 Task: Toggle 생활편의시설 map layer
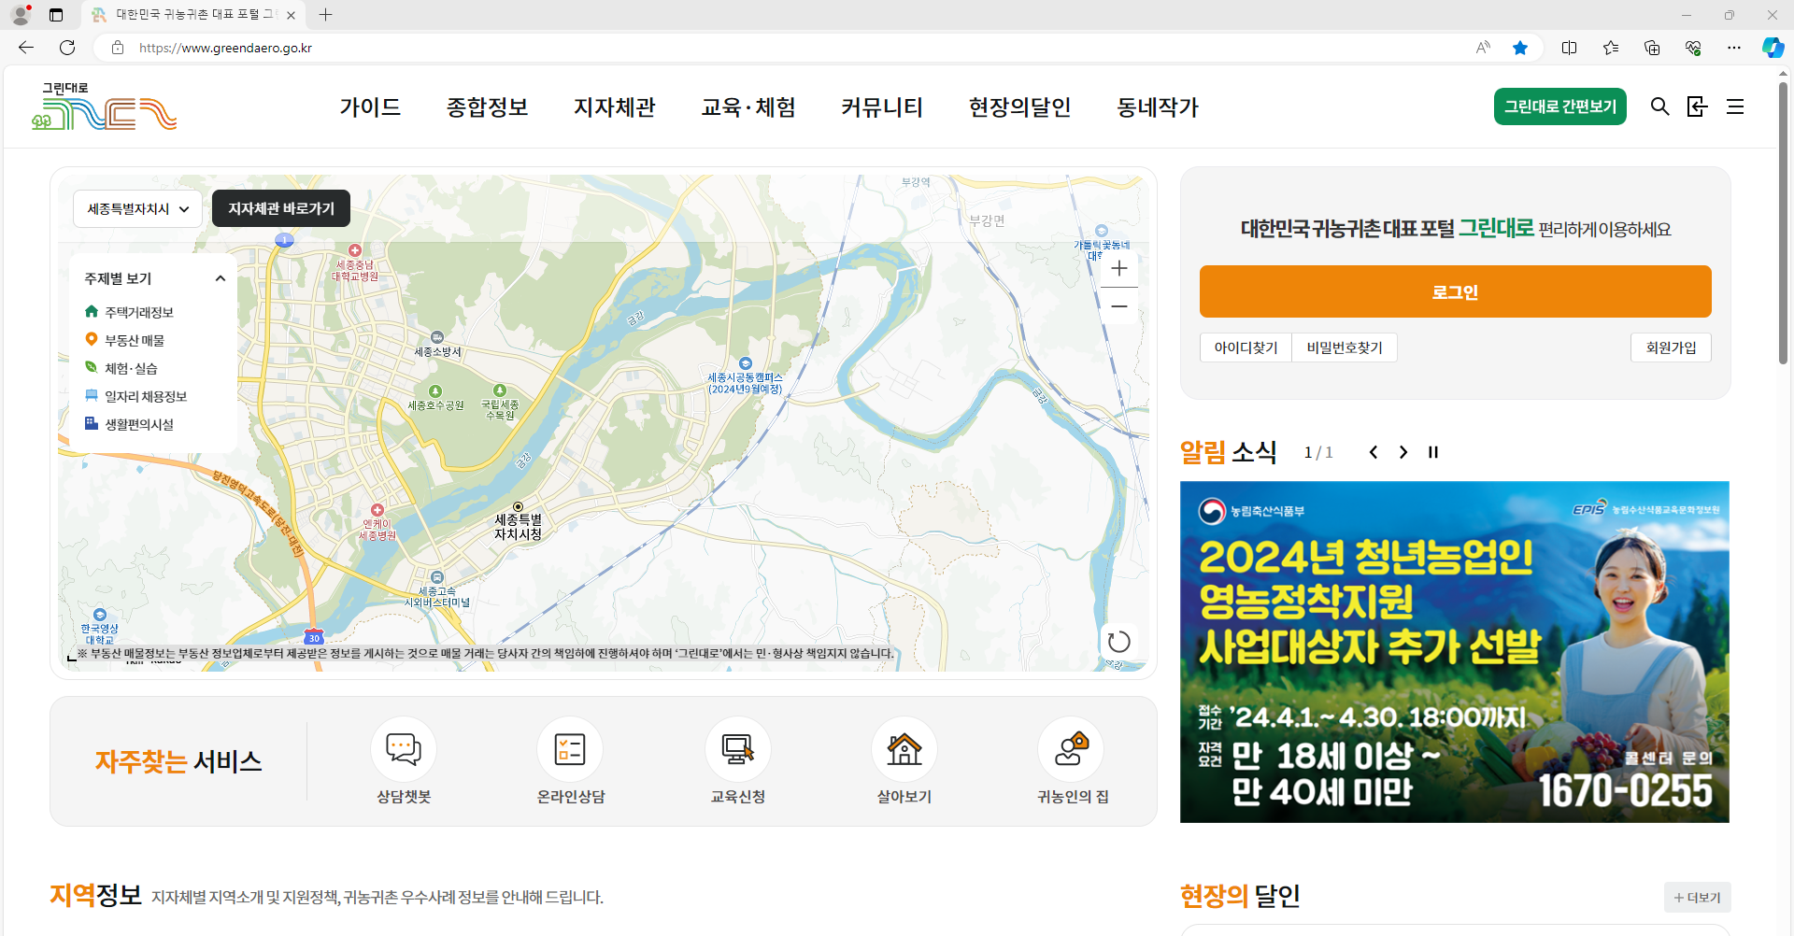129,424
